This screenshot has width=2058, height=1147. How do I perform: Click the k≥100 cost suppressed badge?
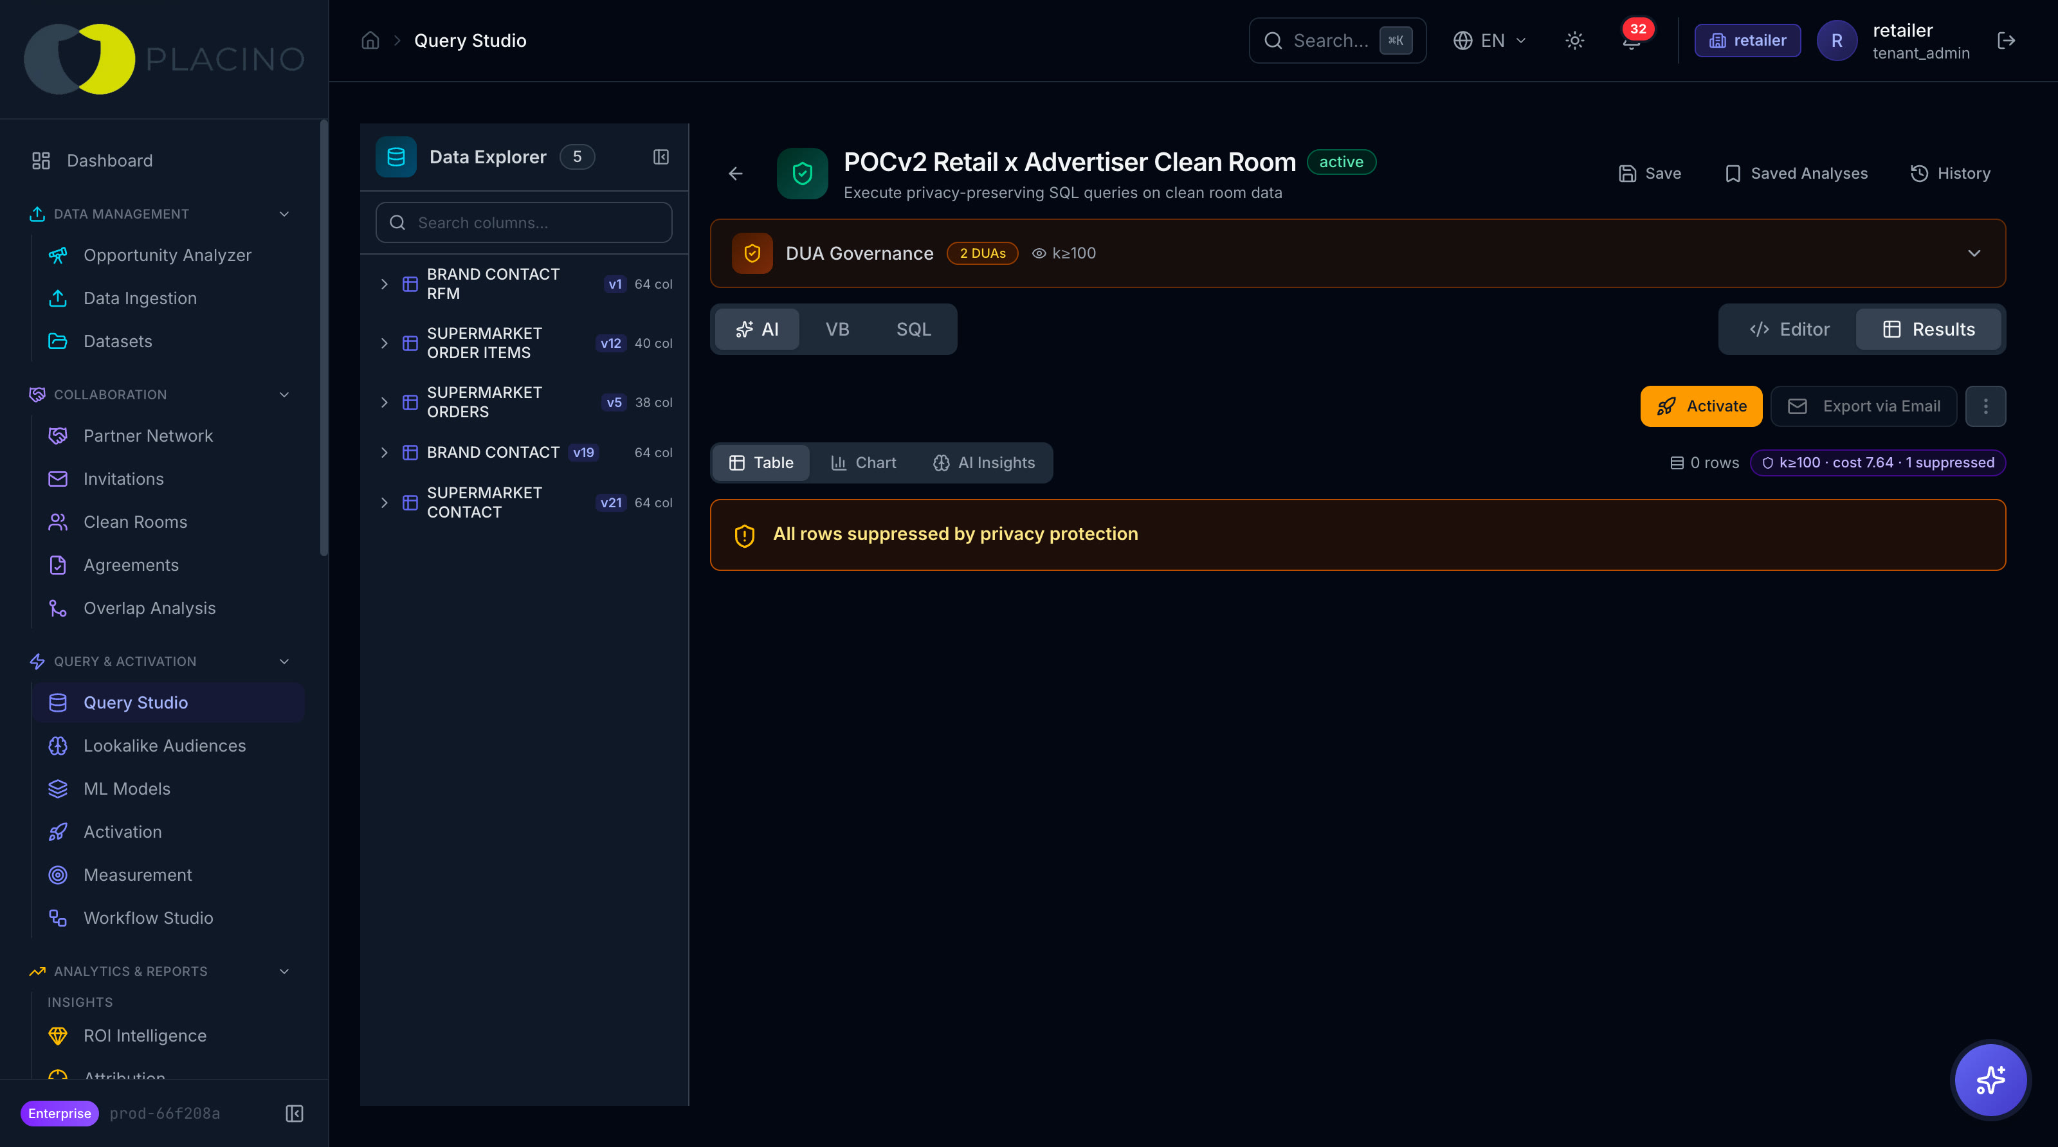click(1877, 462)
